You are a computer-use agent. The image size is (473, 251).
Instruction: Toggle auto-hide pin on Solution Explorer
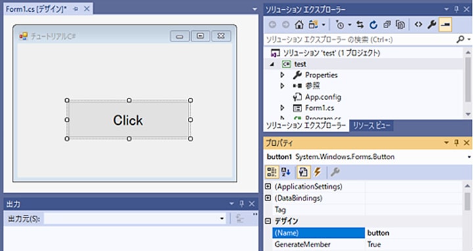457,9
